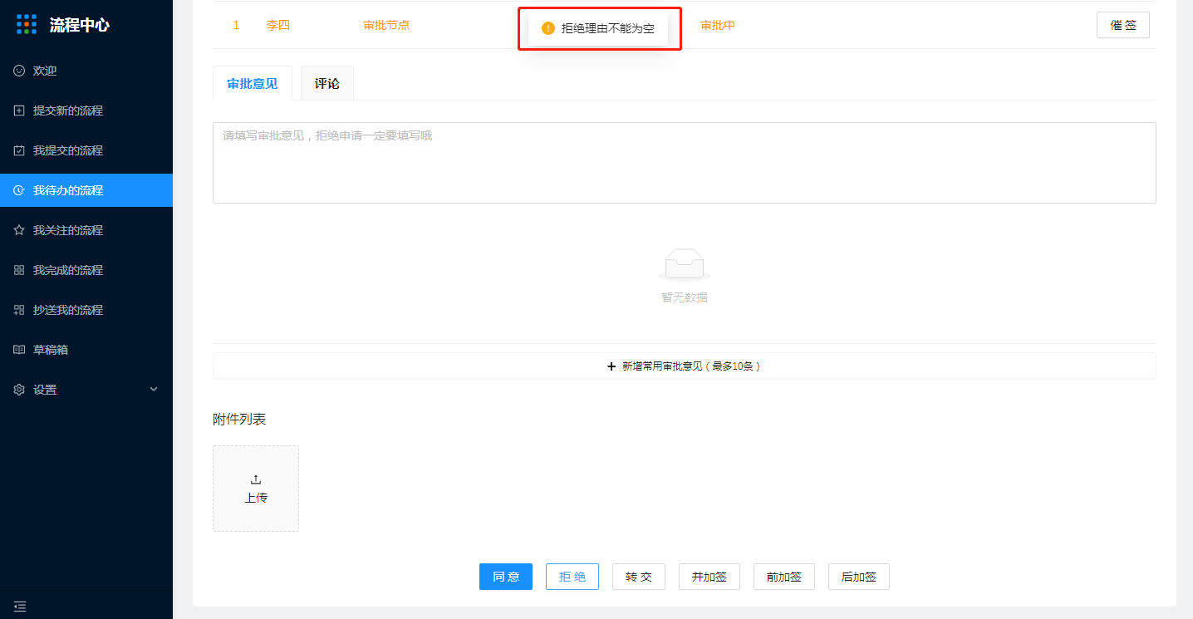1193x619 pixels.
Task: Click the 拒绝 button
Action: tap(572, 577)
